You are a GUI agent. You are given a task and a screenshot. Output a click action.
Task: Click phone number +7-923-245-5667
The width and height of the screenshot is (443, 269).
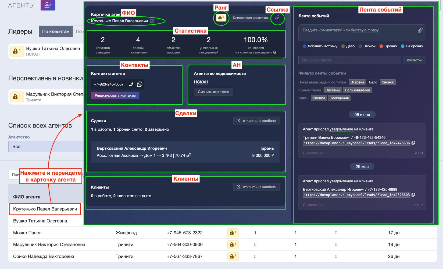coord(109,84)
